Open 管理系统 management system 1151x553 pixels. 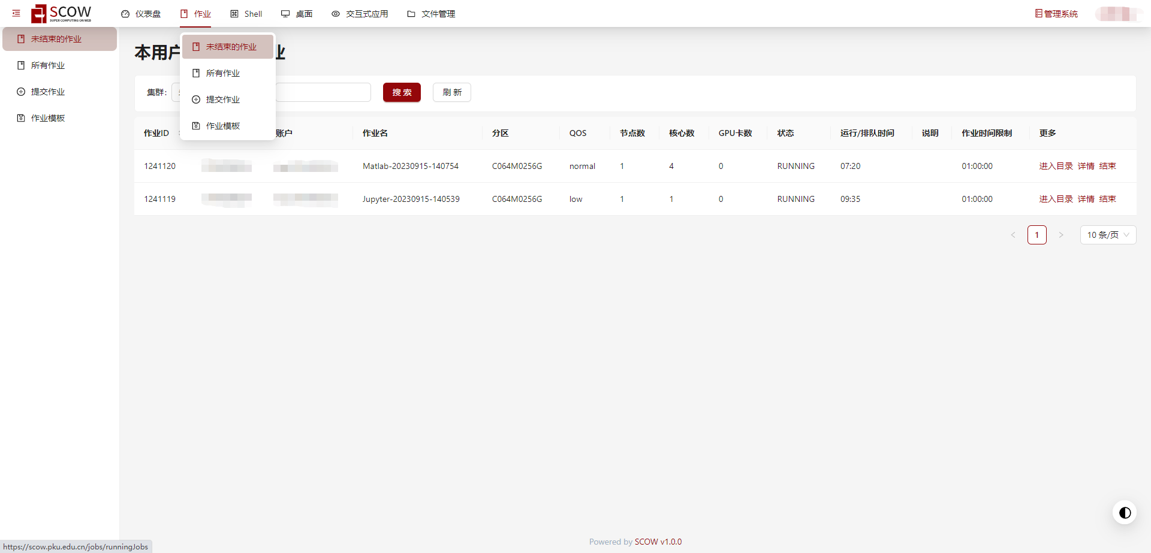[1056, 14]
